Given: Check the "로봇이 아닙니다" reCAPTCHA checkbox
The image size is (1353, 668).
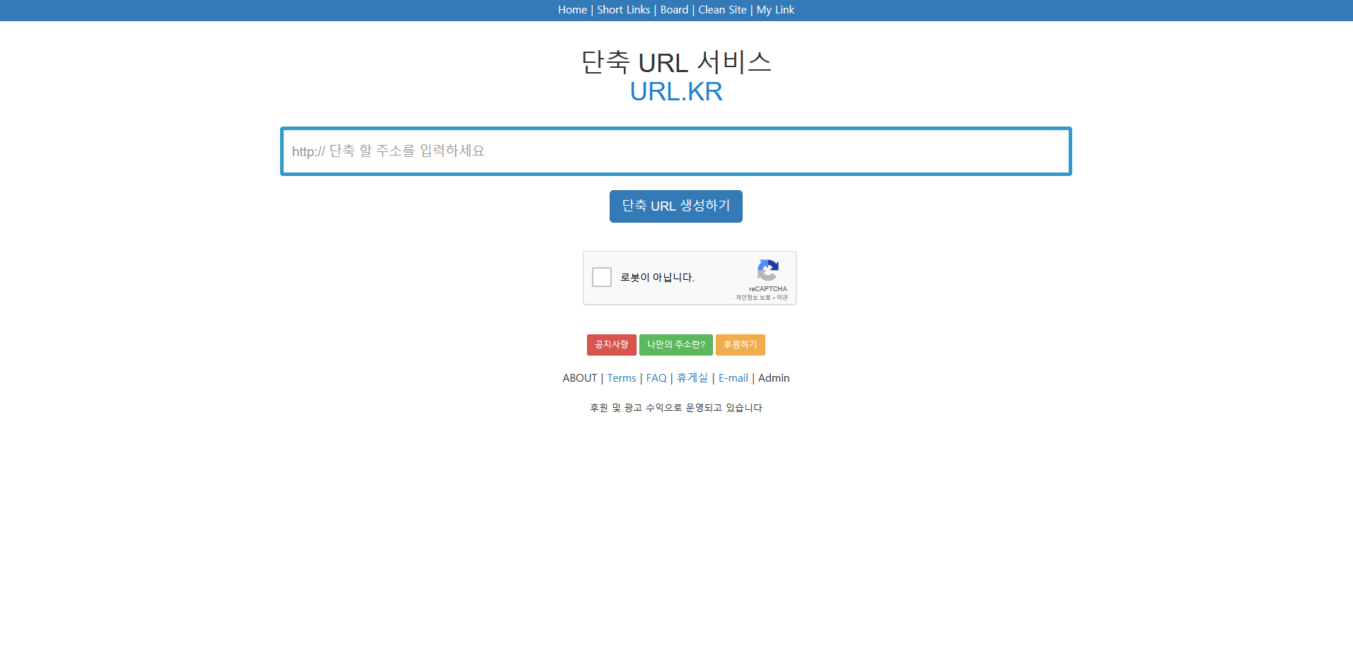Looking at the screenshot, I should [602, 277].
